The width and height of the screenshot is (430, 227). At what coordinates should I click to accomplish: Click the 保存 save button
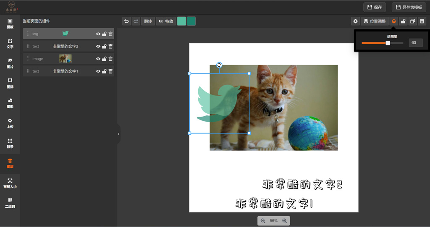(375, 7)
